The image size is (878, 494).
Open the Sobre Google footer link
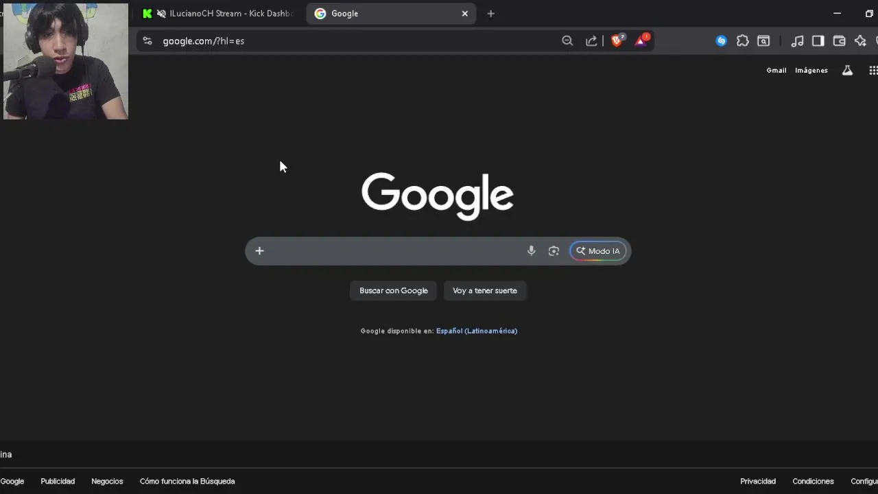click(12, 482)
